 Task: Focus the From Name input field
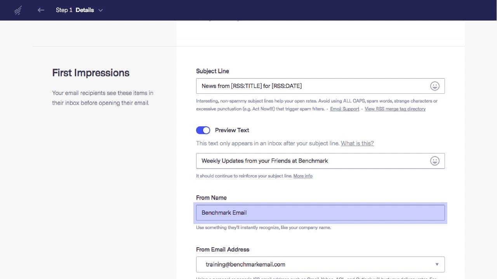pos(320,213)
